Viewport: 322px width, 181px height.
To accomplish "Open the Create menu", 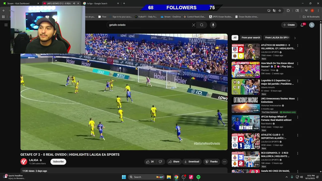I will (x=289, y=25).
